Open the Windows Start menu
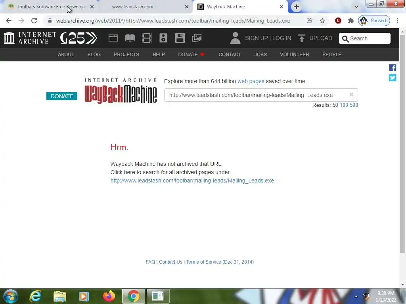This screenshot has width=406, height=304. 11,296
